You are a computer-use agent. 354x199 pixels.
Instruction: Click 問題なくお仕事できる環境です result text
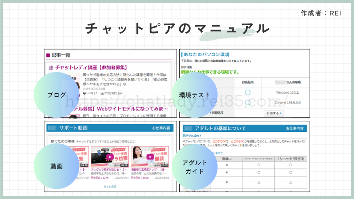pyautogui.click(x=210, y=72)
